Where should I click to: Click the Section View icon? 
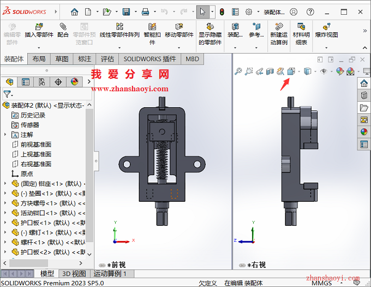click(270, 71)
